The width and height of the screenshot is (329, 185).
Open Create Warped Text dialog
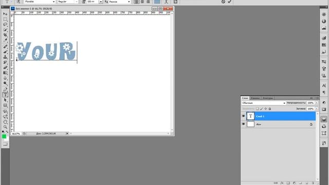(167, 2)
